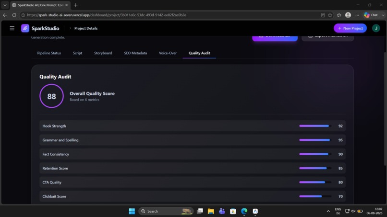Click the Retention Score row label
The height and width of the screenshot is (217, 387).
[55, 168]
